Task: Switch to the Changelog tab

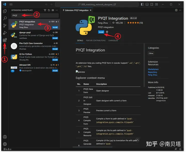Action: (x=113, y=41)
